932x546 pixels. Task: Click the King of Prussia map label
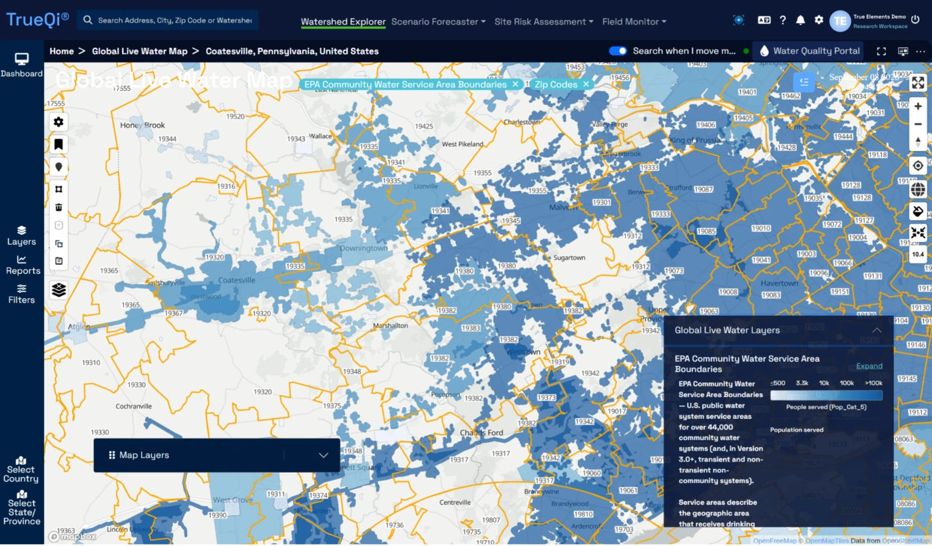click(695, 140)
